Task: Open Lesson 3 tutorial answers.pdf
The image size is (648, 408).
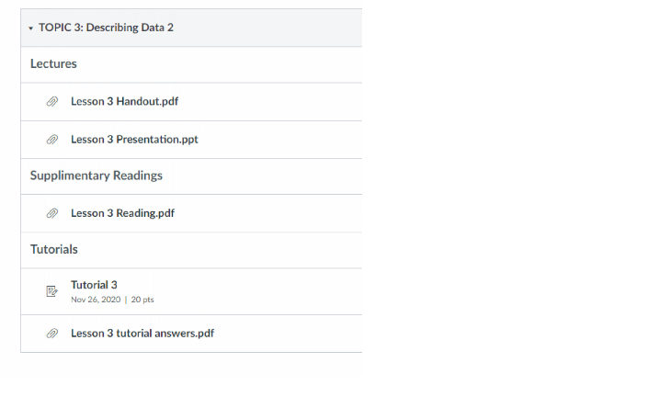Action: (x=142, y=334)
